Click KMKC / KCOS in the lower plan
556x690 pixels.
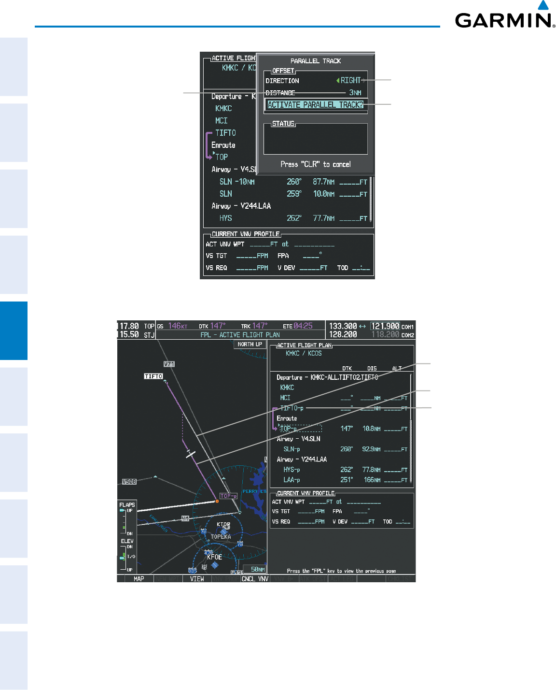[x=304, y=353]
